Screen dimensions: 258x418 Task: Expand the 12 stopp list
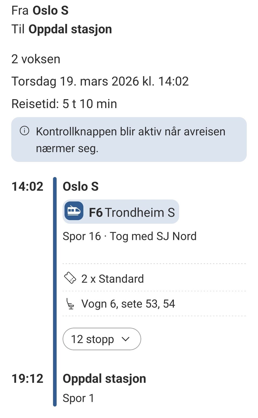coord(102,339)
